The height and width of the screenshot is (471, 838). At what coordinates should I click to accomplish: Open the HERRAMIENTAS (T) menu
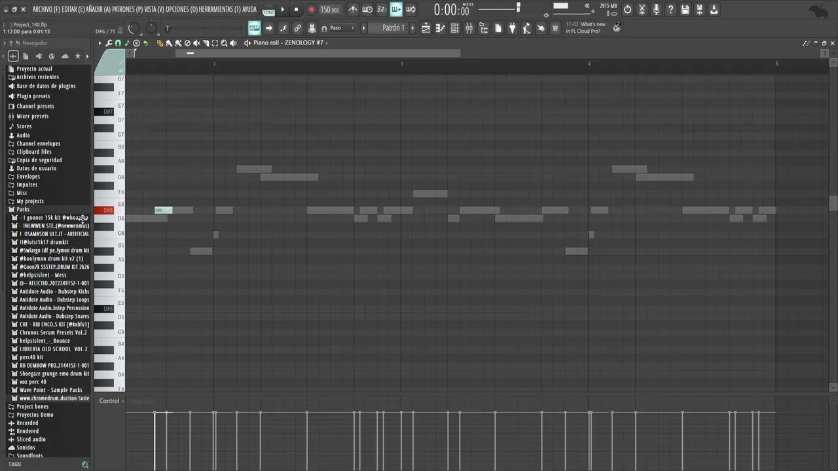click(219, 10)
